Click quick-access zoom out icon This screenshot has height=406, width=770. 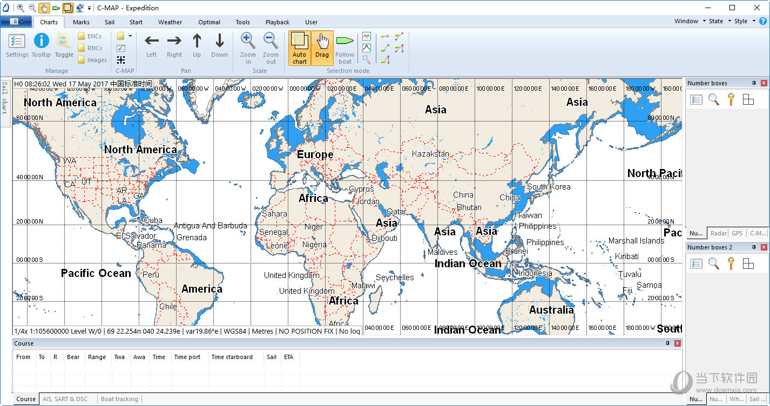pyautogui.click(x=32, y=8)
